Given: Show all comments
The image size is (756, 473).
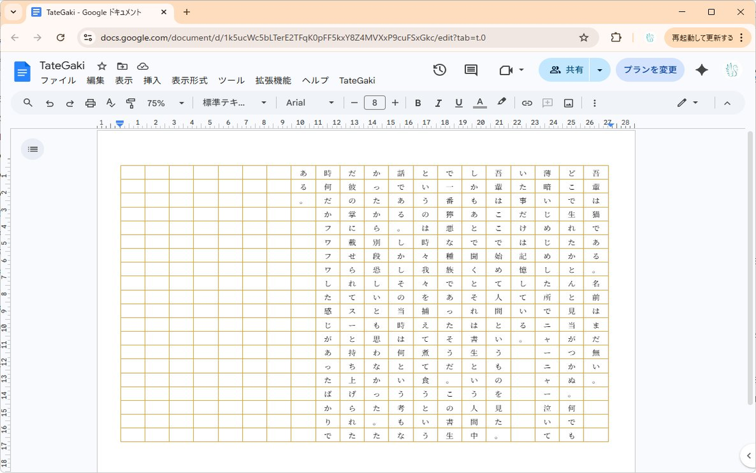Looking at the screenshot, I should 471,70.
